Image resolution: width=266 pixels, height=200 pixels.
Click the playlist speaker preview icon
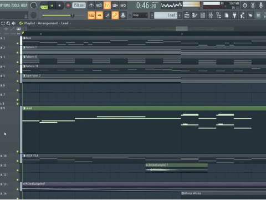click(13, 23)
